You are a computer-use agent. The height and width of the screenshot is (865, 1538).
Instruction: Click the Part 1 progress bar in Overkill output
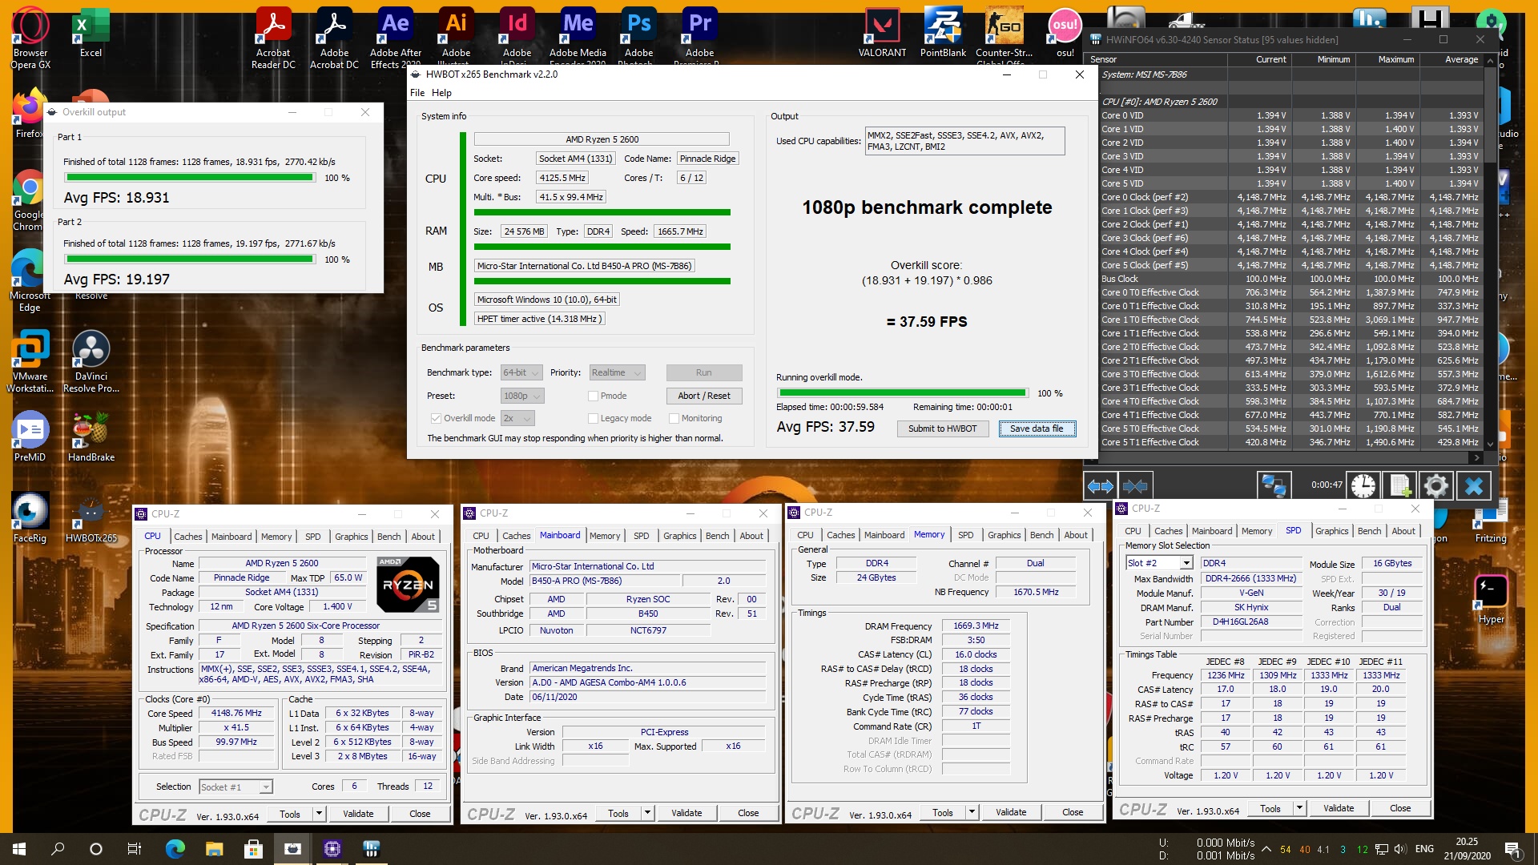189,178
